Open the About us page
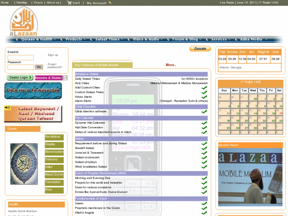Screen dimensions: 288x216 coord(53,2)
